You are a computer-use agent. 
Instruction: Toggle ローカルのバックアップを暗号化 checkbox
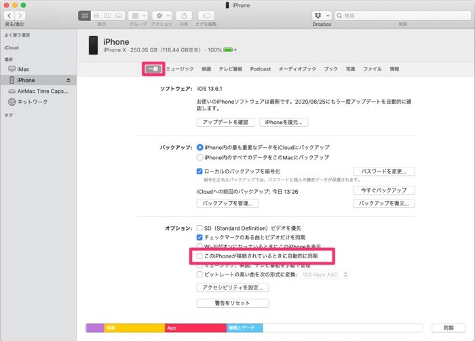pos(199,172)
